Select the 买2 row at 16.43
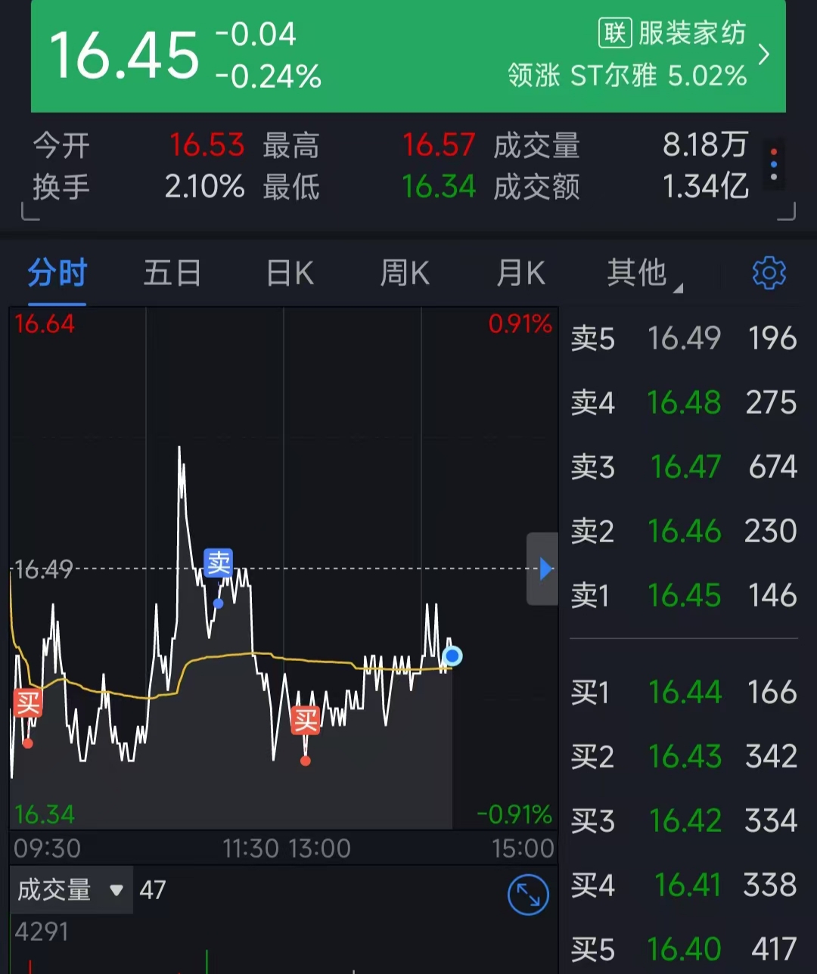 click(x=684, y=756)
